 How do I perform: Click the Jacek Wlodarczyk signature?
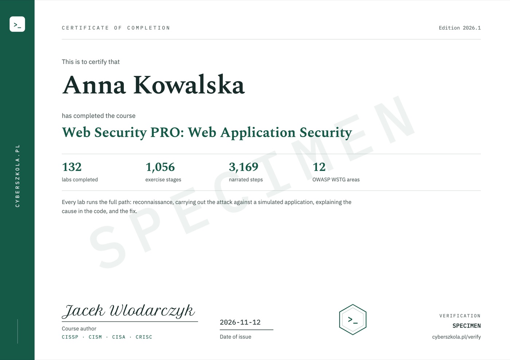click(x=129, y=311)
